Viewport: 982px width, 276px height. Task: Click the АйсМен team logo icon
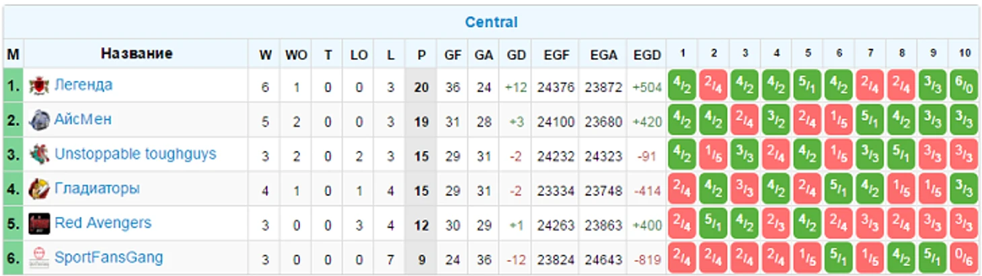coord(39,120)
